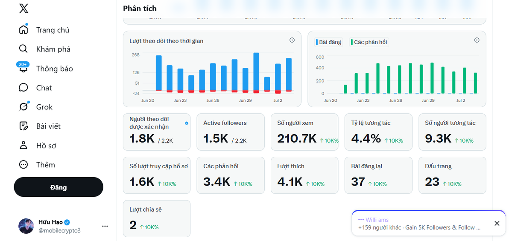512x241 pixels.
Task: Click the Phân tích heading
Action: click(x=140, y=9)
